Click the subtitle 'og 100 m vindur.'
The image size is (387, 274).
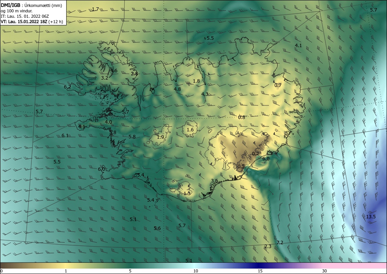17,11
